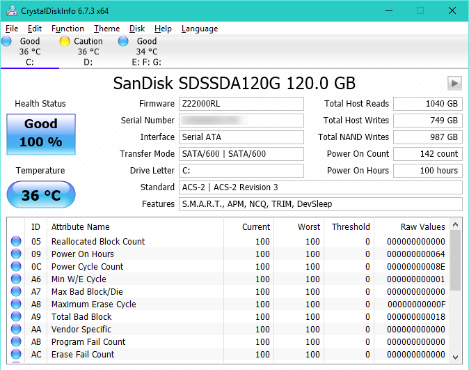Click the Drive Letter field
Image resolution: width=469 pixels, height=370 pixels.
tap(241, 171)
